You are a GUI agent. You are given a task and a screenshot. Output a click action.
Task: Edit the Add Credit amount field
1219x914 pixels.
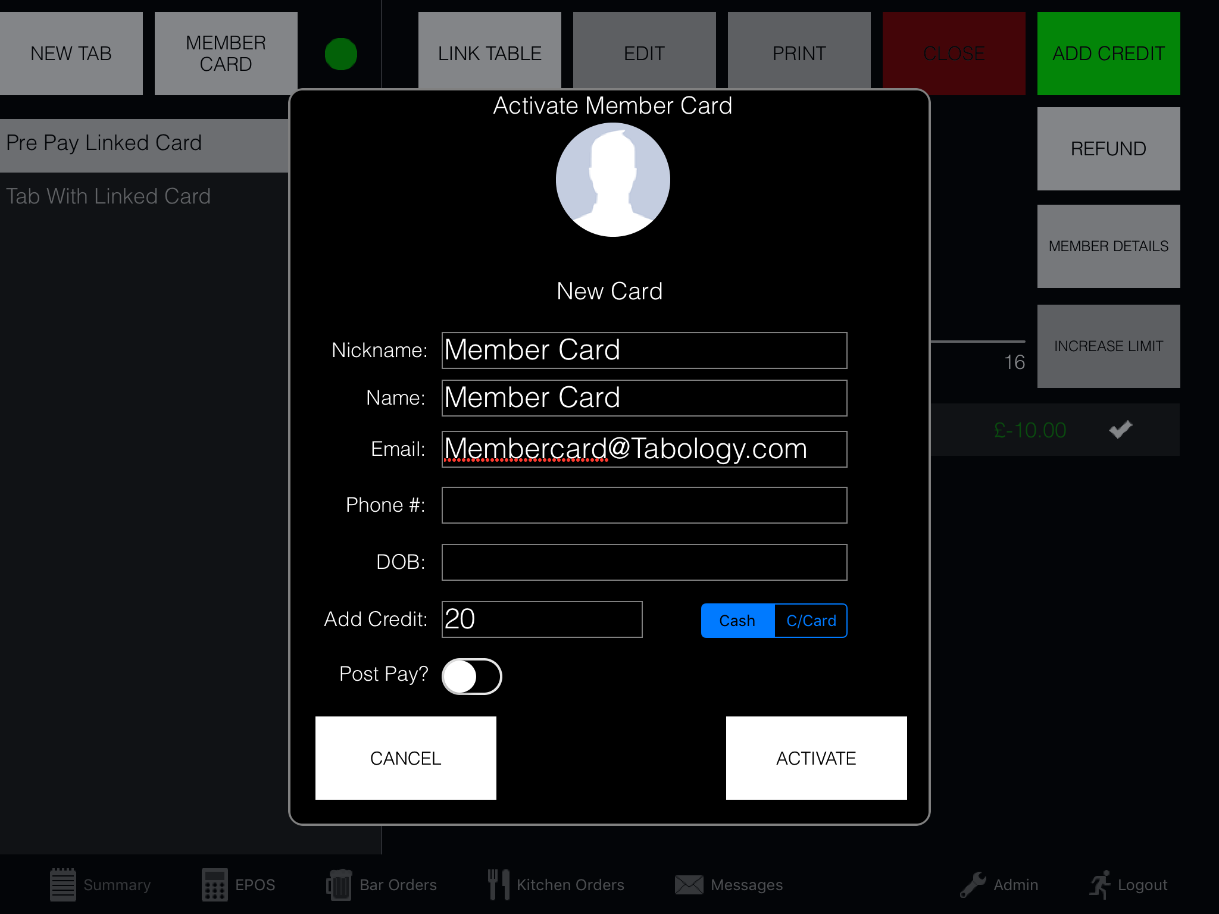point(542,619)
